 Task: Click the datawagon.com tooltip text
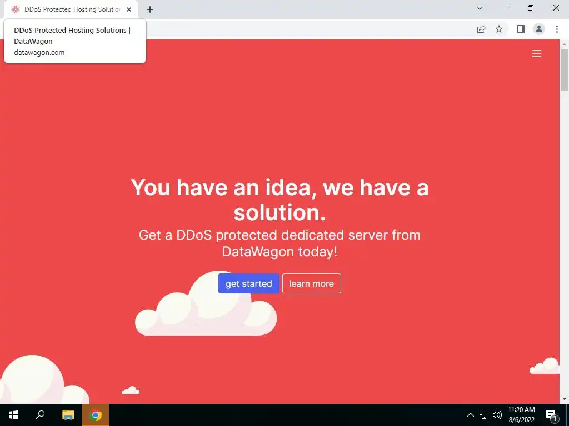(39, 52)
